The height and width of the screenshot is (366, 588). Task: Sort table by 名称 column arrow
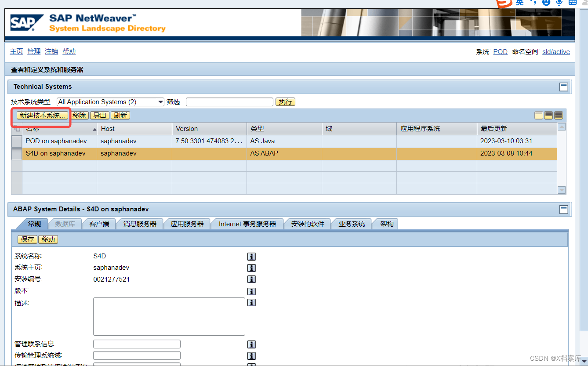click(x=94, y=129)
